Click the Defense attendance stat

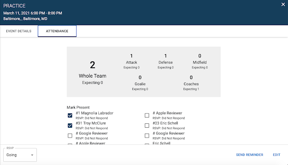(166, 61)
